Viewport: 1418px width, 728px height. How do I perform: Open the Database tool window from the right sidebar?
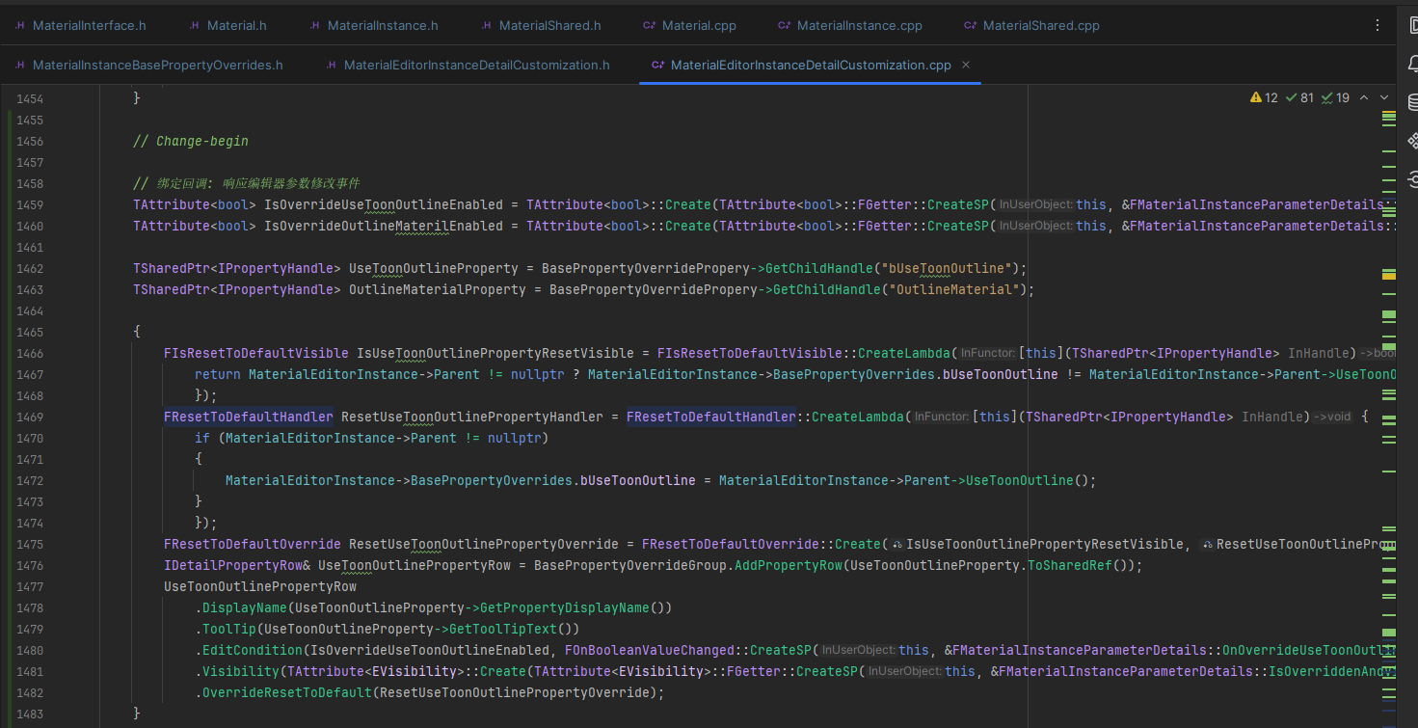point(1410,100)
